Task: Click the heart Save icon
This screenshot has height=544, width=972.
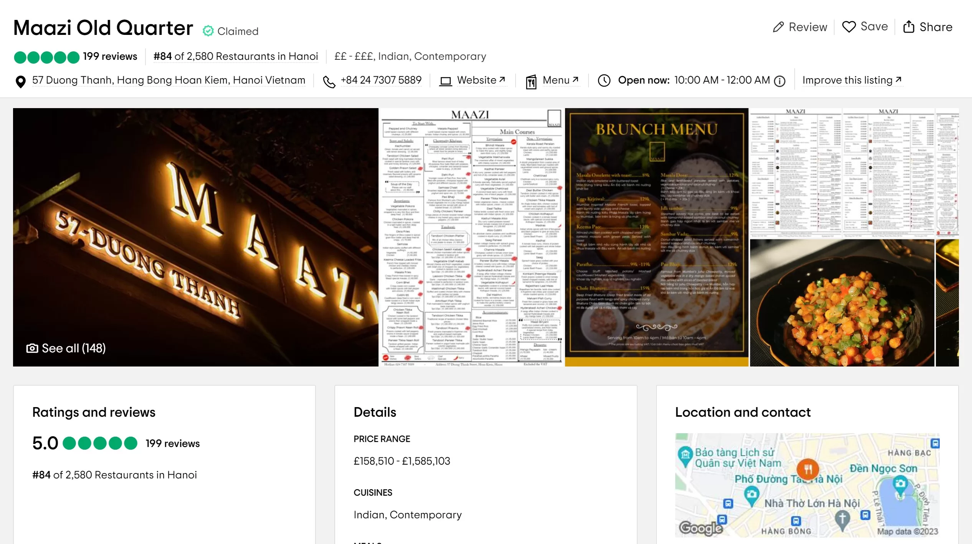Action: (849, 27)
